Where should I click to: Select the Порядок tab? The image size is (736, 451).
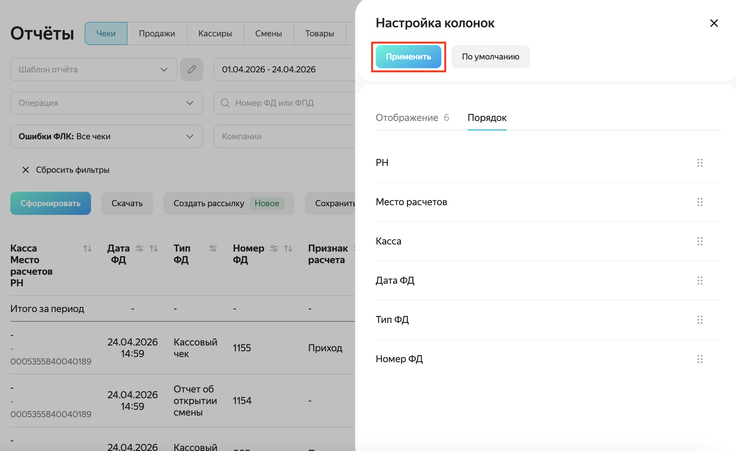tap(487, 118)
